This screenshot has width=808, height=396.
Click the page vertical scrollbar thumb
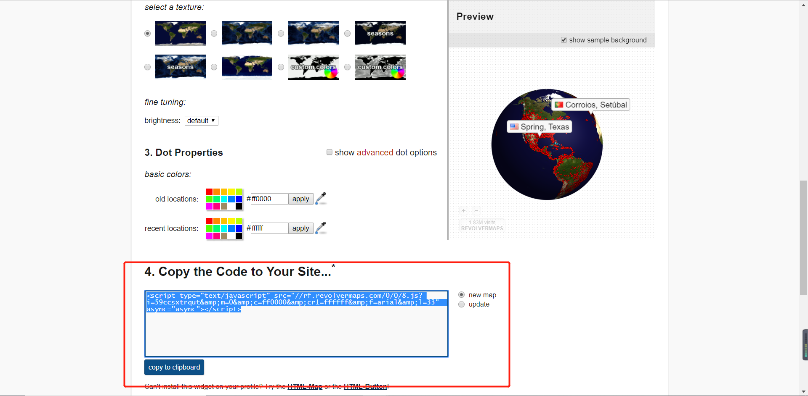(x=804, y=237)
